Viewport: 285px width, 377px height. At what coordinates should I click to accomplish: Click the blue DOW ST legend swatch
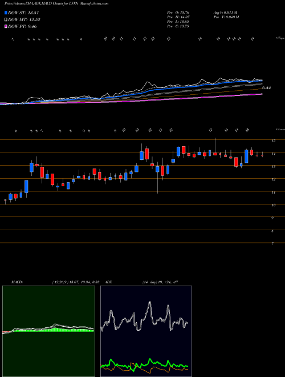click(6, 13)
